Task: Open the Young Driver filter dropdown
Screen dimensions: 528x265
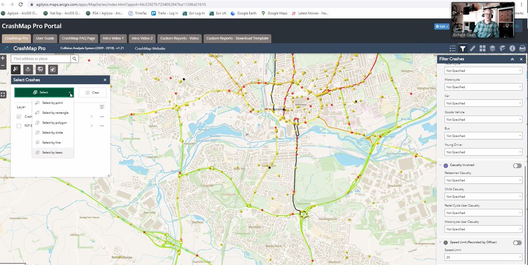Action: 483,152
